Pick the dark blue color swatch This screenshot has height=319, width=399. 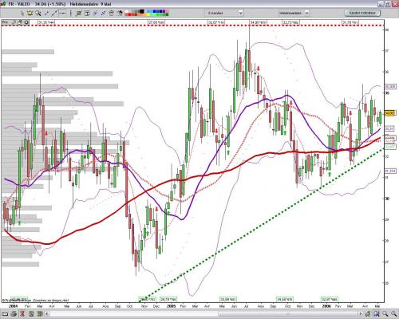point(161,11)
